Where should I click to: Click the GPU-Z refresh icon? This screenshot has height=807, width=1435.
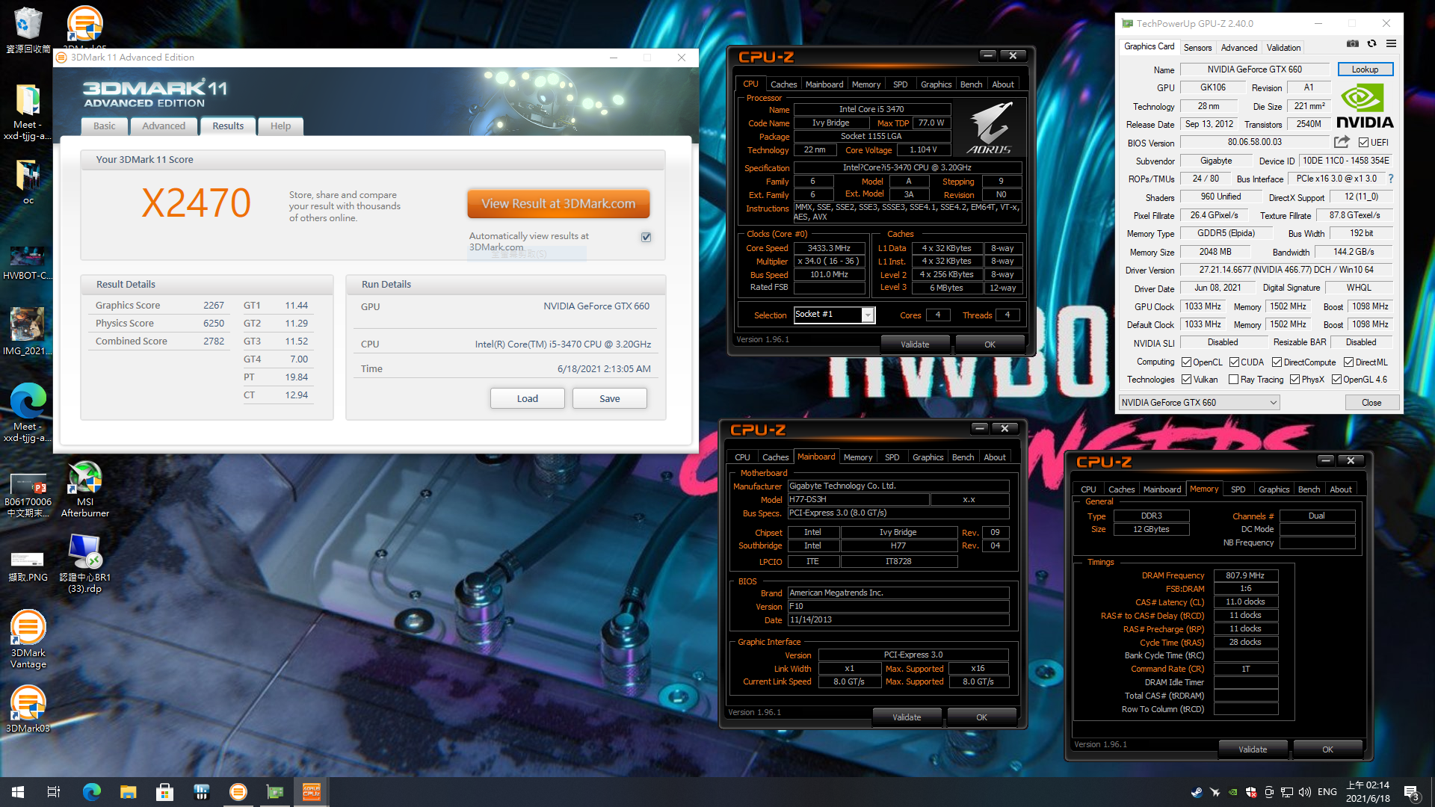[x=1371, y=44]
